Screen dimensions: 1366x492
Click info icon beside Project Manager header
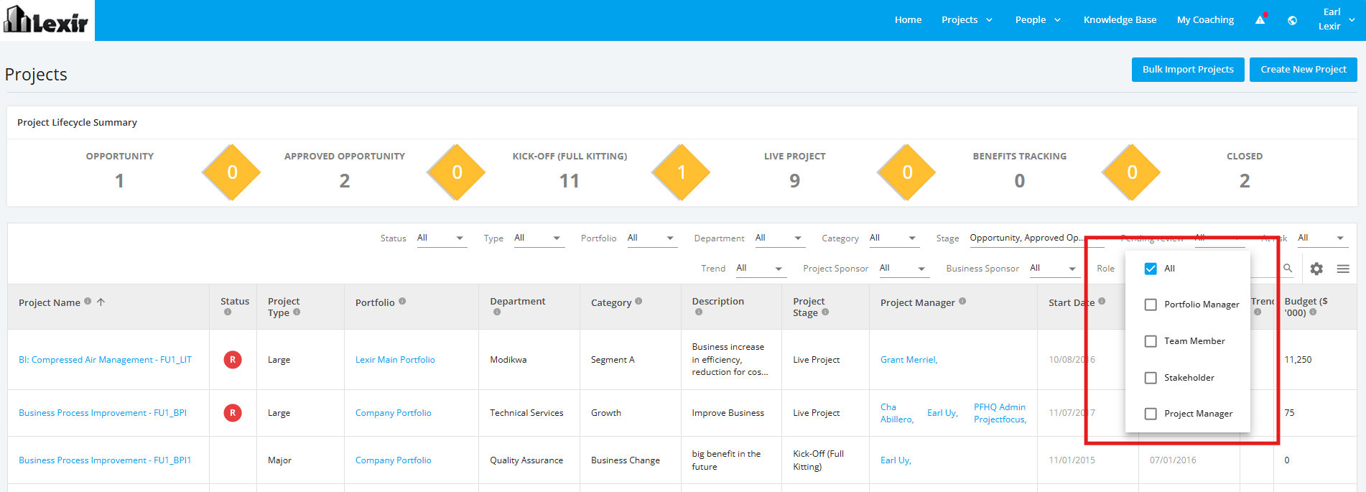pos(962,302)
